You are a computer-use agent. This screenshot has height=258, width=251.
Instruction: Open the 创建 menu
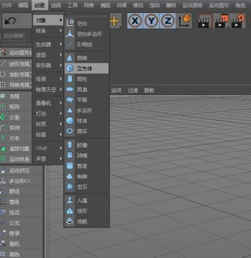[x=40, y=5]
